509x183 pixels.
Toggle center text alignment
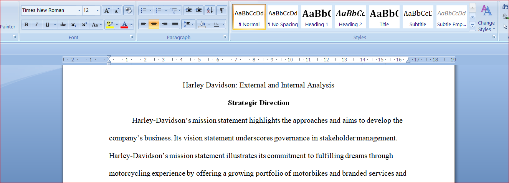click(154, 25)
